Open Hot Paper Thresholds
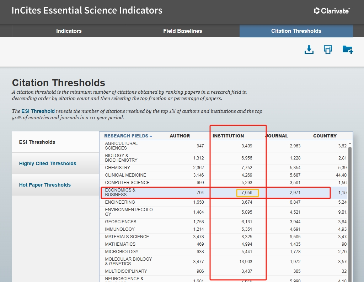364x282 pixels. (45, 185)
